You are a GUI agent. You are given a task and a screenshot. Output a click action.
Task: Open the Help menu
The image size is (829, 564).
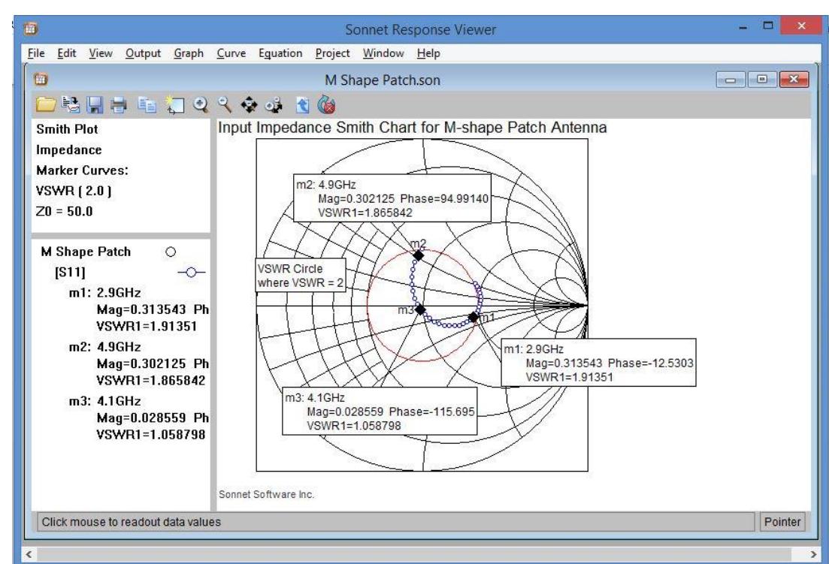[428, 53]
